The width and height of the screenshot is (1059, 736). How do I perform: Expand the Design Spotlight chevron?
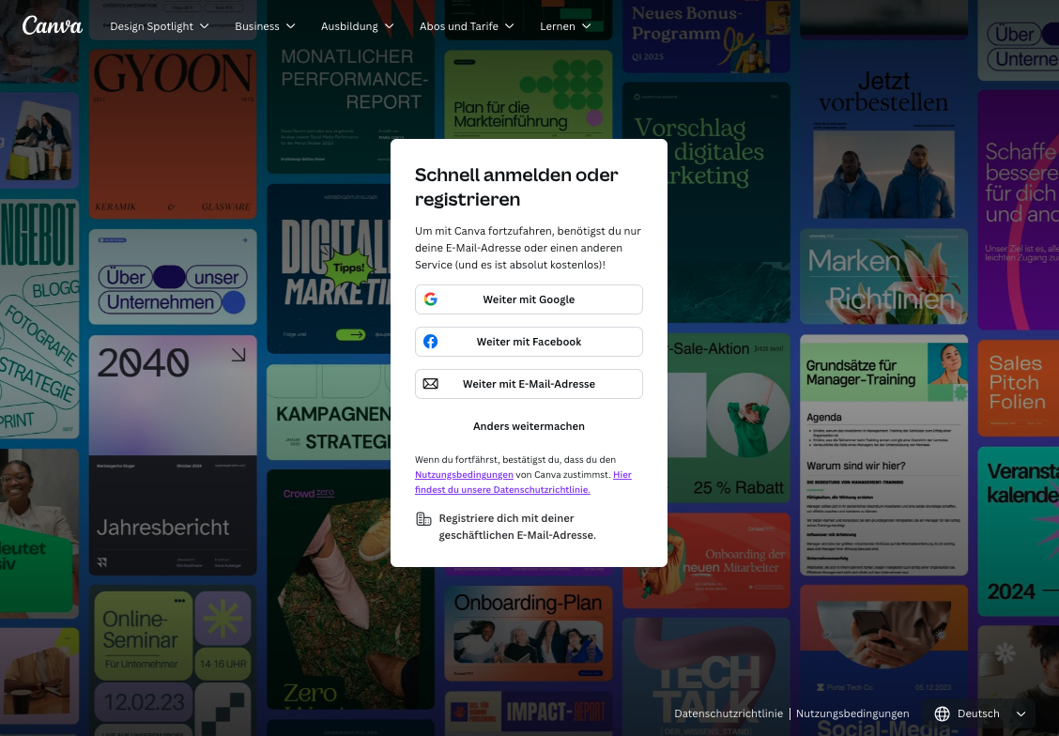click(x=205, y=26)
